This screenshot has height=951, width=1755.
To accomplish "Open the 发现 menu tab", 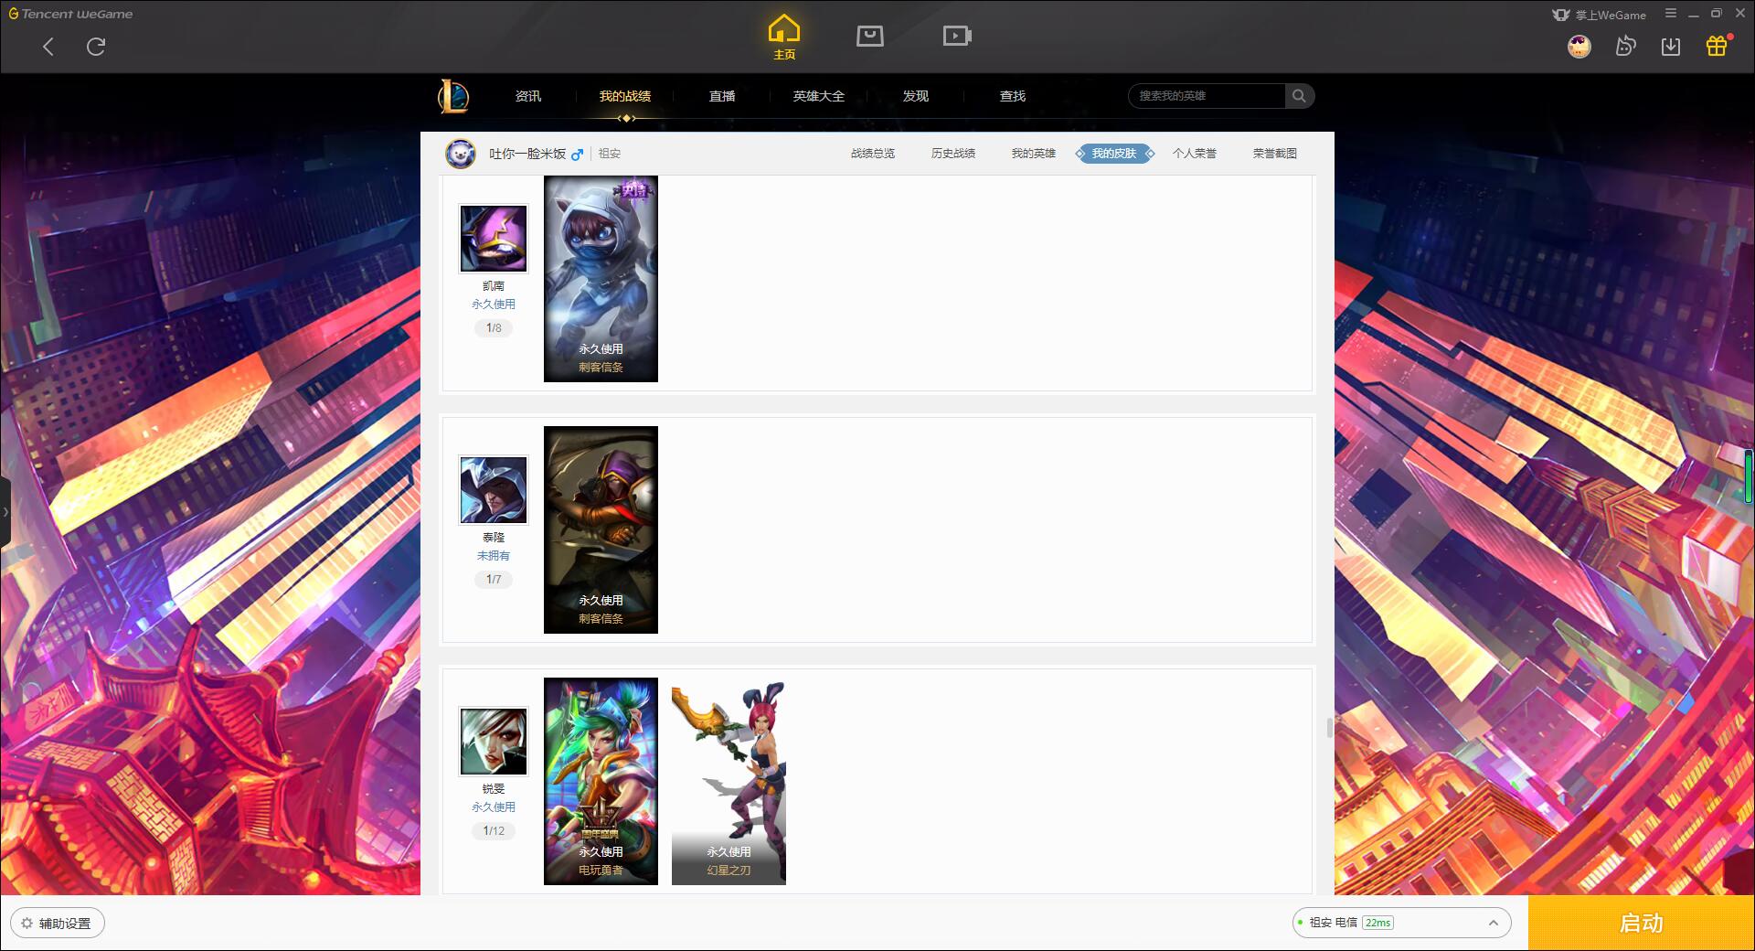I will click(916, 96).
